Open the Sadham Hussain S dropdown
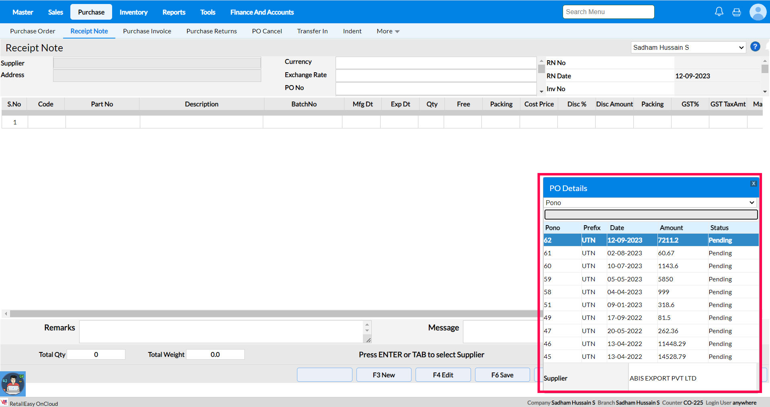Image resolution: width=770 pixels, height=407 pixels. (x=688, y=47)
